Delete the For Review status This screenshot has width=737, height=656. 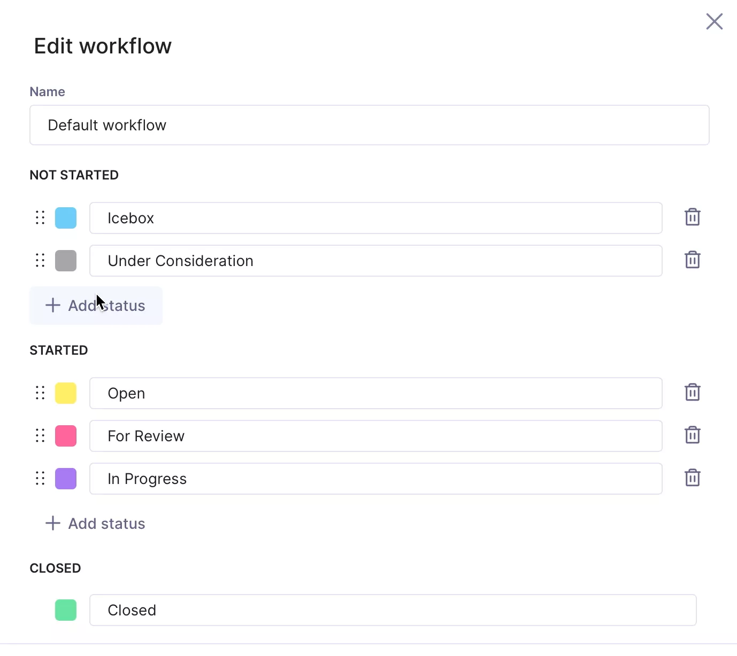point(693,435)
